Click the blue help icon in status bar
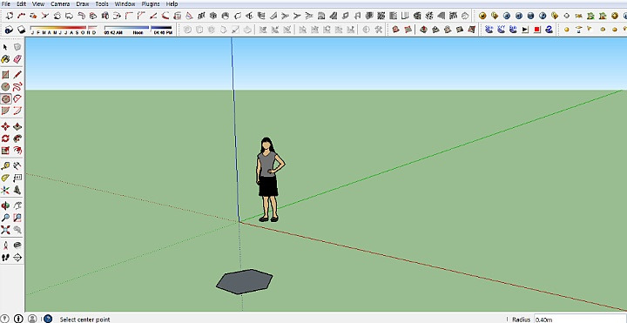Viewport: 627px width, 323px height. coord(48,319)
